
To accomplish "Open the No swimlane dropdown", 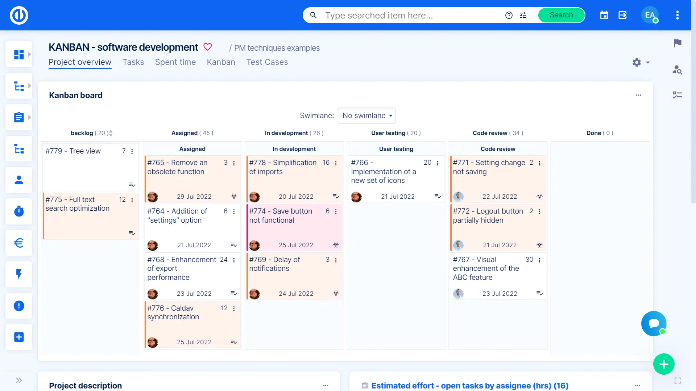I will [x=366, y=115].
